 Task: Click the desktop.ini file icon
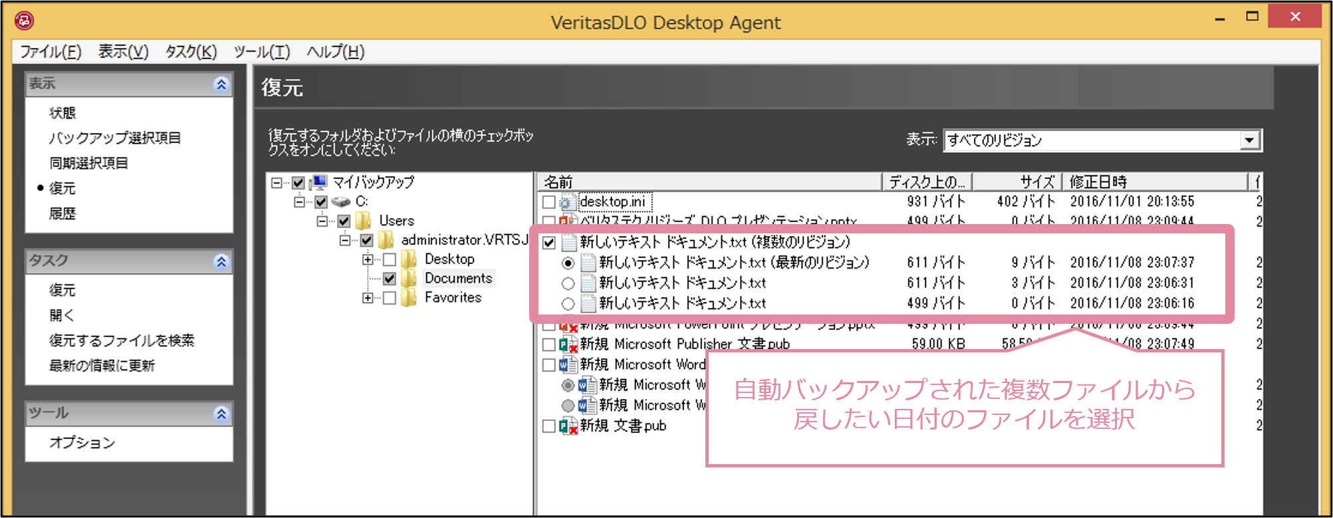pyautogui.click(x=567, y=202)
